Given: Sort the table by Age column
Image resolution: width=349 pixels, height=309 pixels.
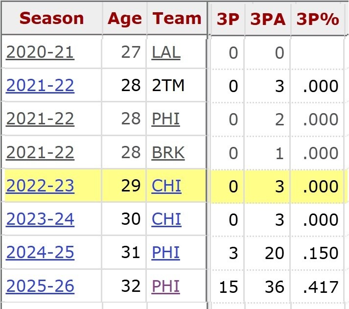Looking at the screenshot, I should point(124,19).
